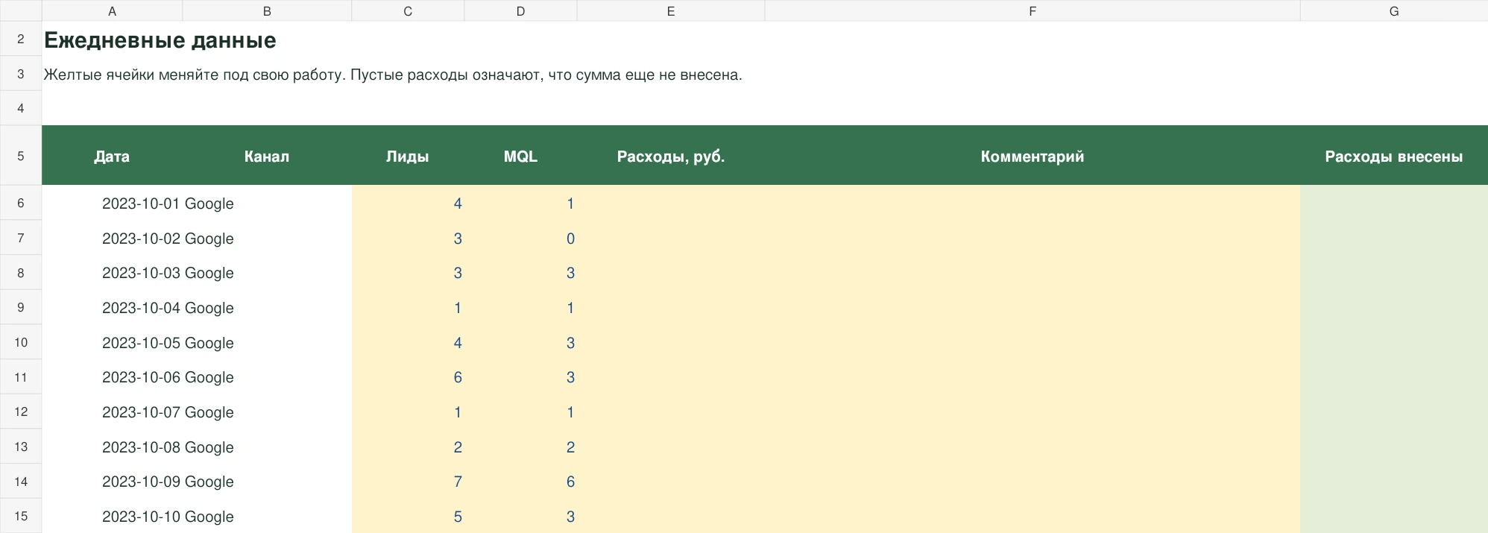This screenshot has height=533, width=1488.
Task: Click the yellow cells instruction text in row 3
Action: point(393,75)
